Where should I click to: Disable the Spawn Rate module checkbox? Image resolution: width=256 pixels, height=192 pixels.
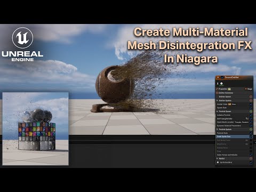(x=251, y=108)
